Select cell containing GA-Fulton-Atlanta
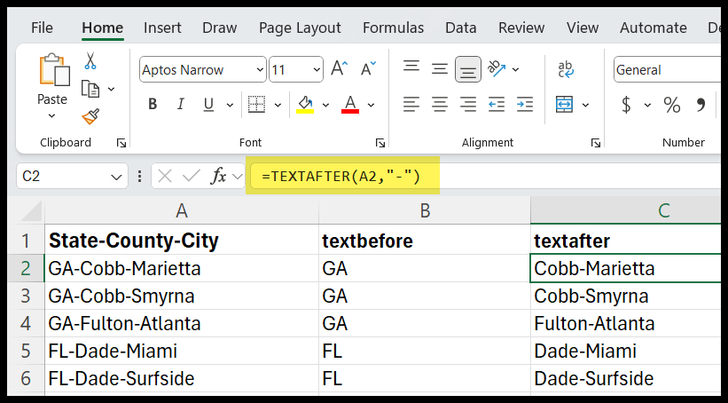This screenshot has height=403, width=728. 182,323
